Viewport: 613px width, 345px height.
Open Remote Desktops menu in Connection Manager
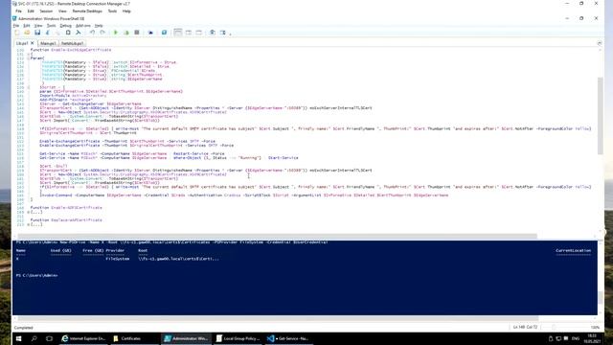pos(87,11)
